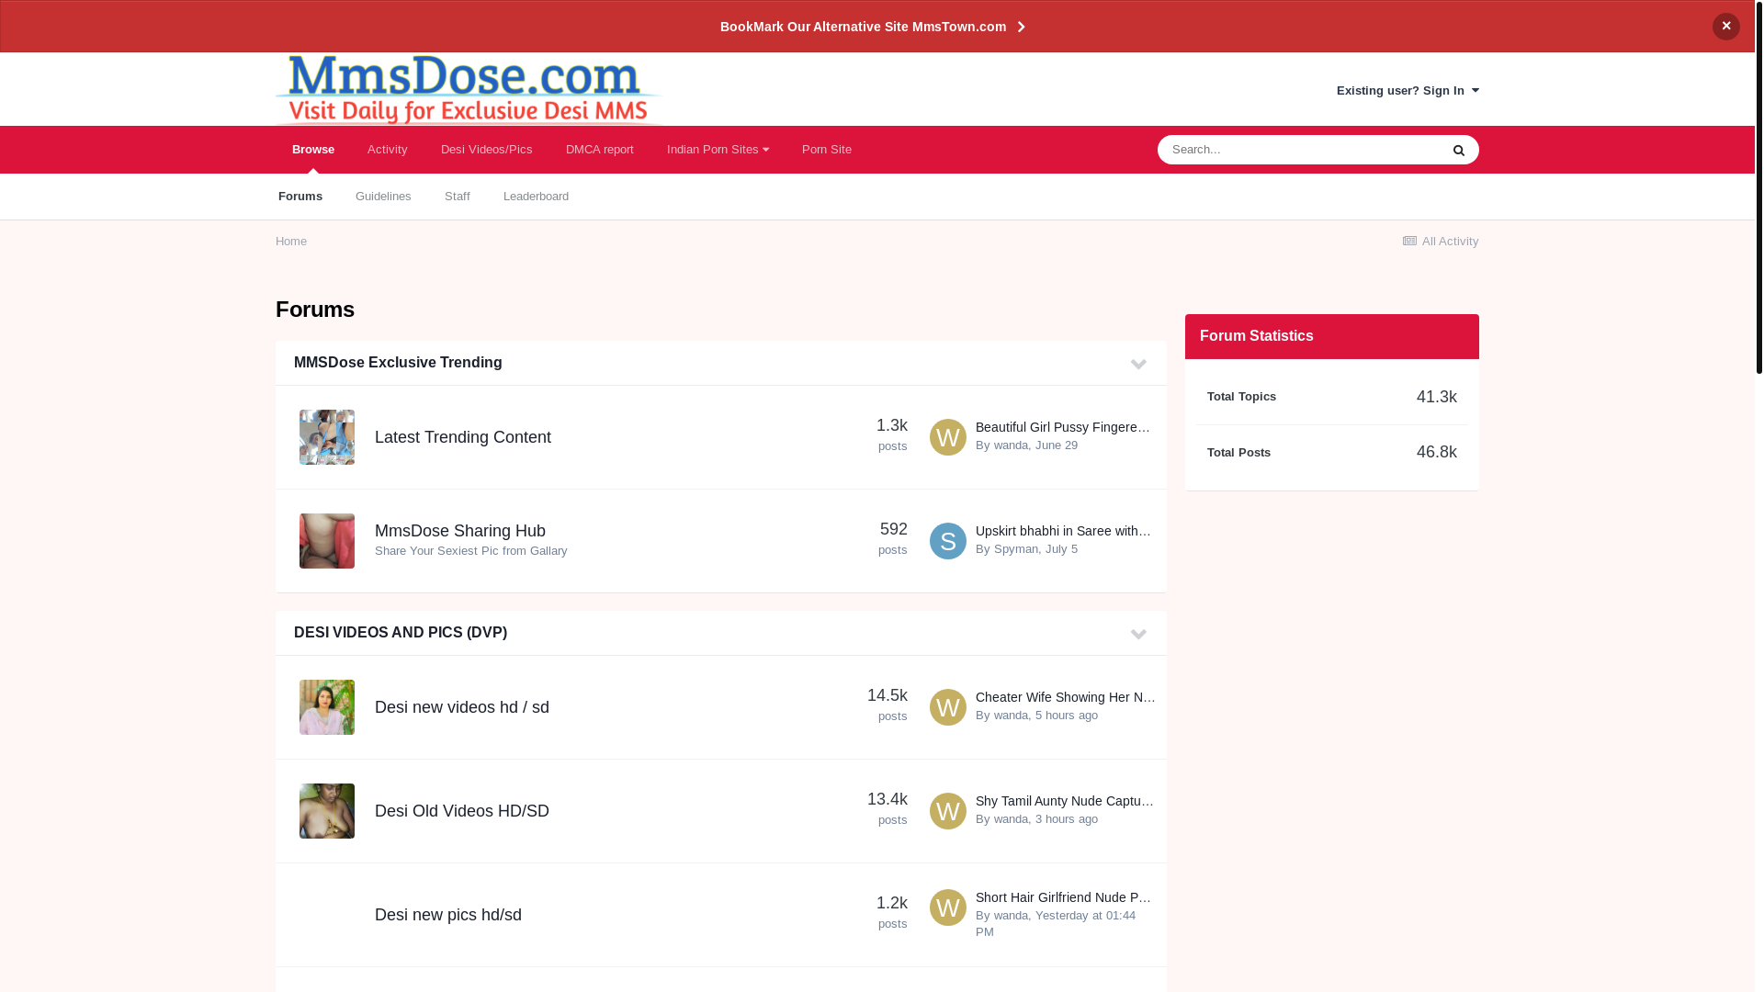Click the Desi new videos forum thumbnail
This screenshot has height=992, width=1764.
(x=327, y=707)
